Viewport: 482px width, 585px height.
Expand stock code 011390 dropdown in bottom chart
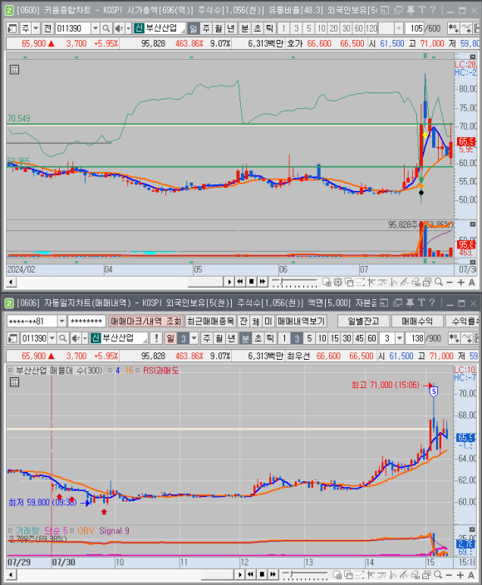point(52,338)
